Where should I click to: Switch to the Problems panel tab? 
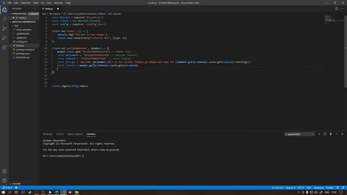pyautogui.click(x=48, y=134)
